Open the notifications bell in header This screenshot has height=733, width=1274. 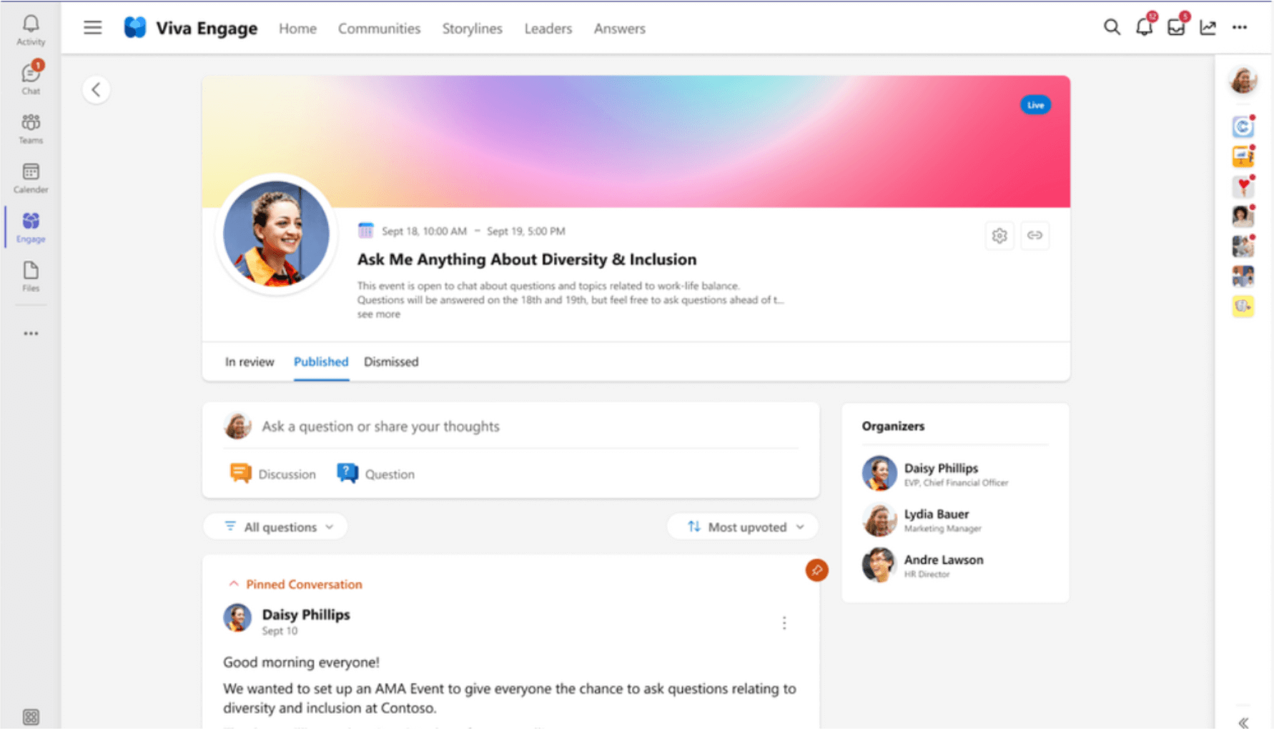(x=1144, y=27)
